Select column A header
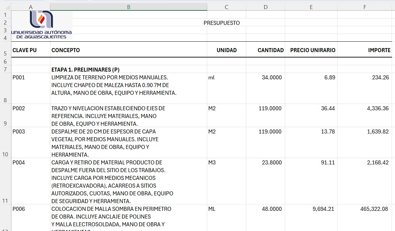This screenshot has width=395, height=231. [x=31, y=7]
